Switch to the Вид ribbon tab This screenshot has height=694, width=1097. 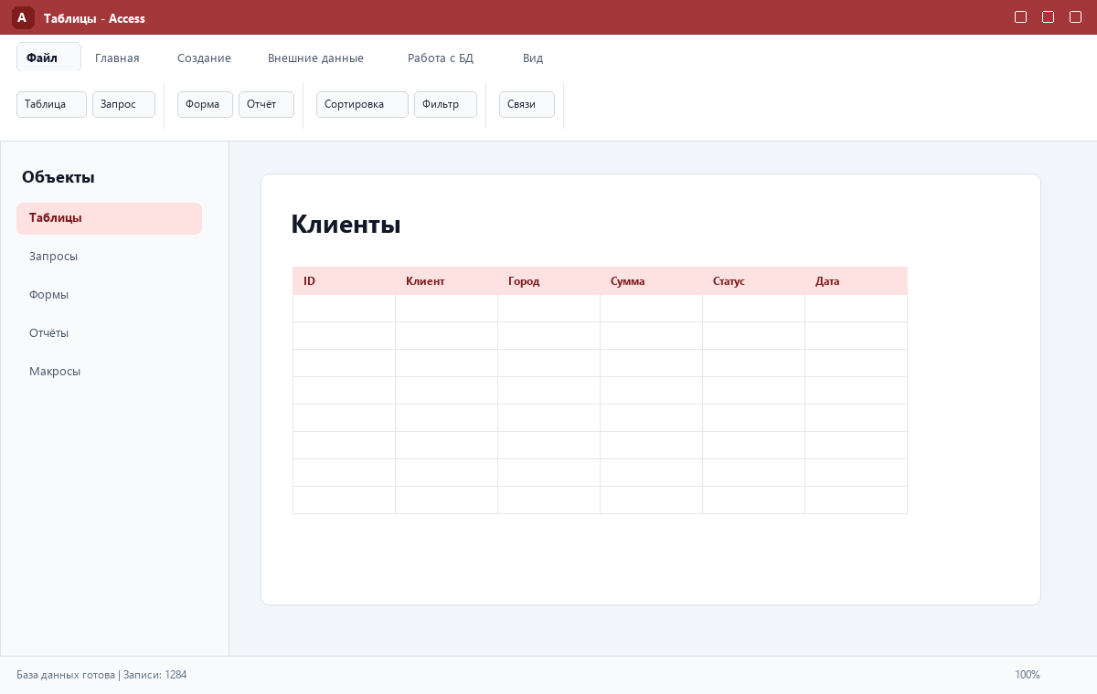pos(533,58)
